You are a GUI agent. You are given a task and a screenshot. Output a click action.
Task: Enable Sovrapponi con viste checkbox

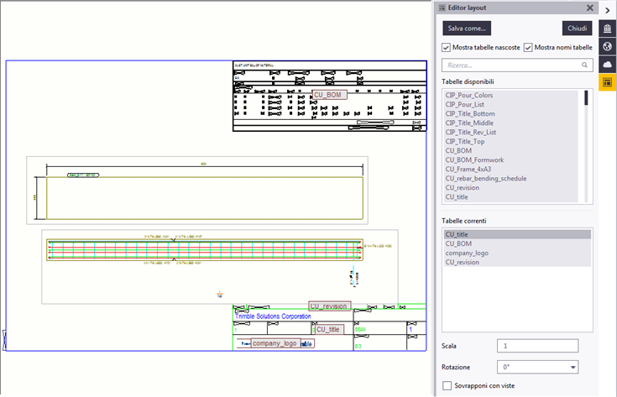click(446, 384)
